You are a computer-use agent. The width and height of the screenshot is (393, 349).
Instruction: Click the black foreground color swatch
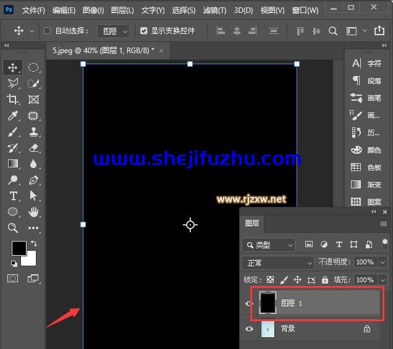[x=19, y=248]
